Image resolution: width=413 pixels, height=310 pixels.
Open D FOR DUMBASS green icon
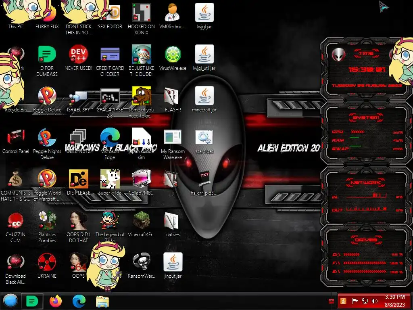point(47,54)
